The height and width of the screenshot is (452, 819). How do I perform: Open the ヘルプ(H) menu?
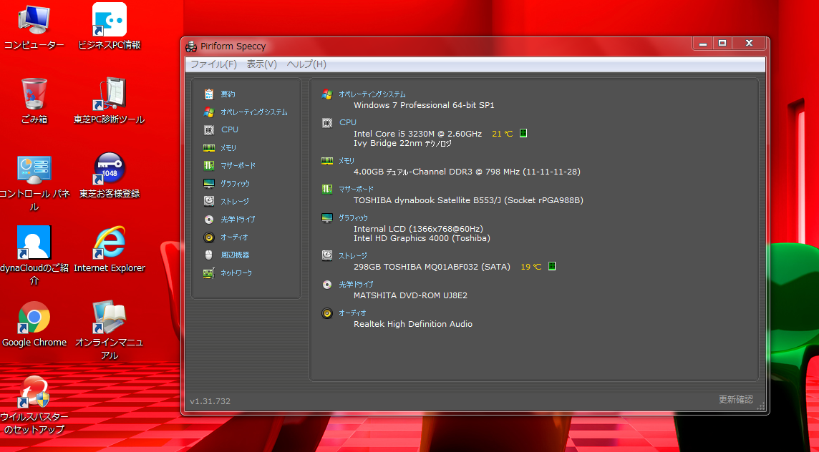coord(306,64)
